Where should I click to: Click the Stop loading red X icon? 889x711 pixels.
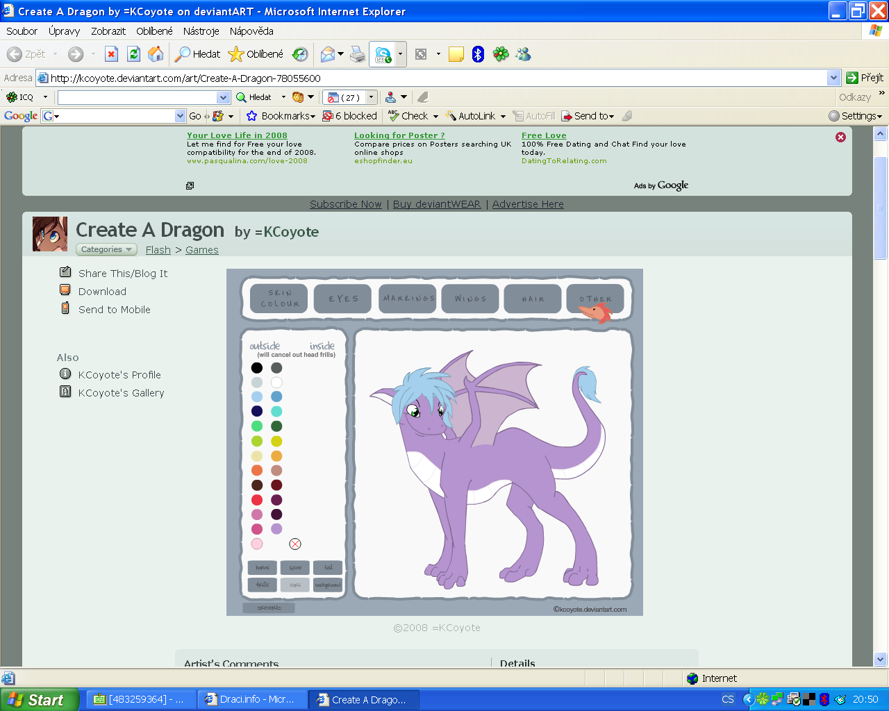point(111,54)
